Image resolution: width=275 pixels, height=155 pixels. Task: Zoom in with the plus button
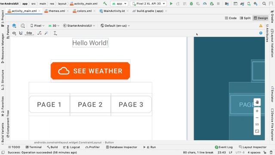click(257, 111)
